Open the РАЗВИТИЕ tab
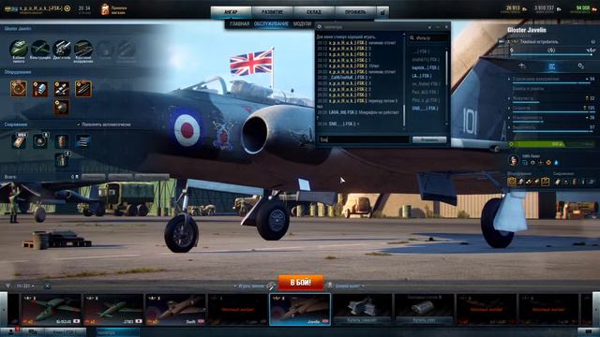600x337 pixels. pos(272,12)
